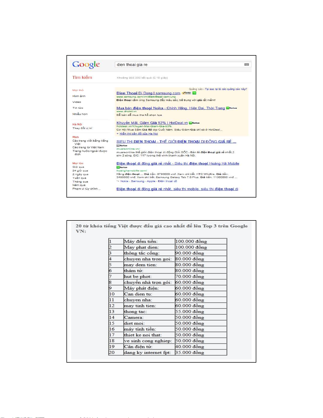Click 'Thay đổi vị trí' location link

[x=82, y=128]
